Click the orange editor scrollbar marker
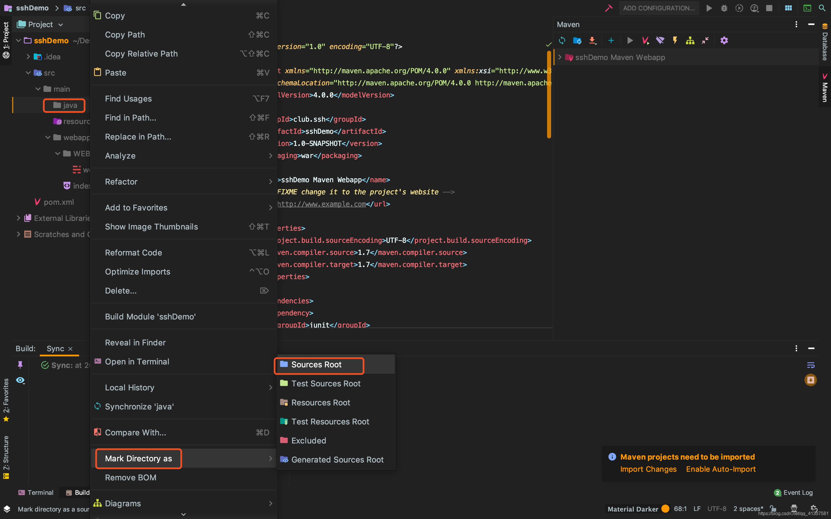 click(549, 94)
